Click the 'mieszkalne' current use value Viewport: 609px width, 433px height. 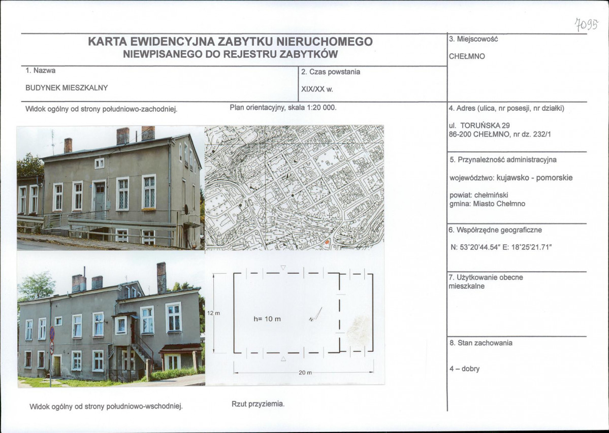point(467,286)
